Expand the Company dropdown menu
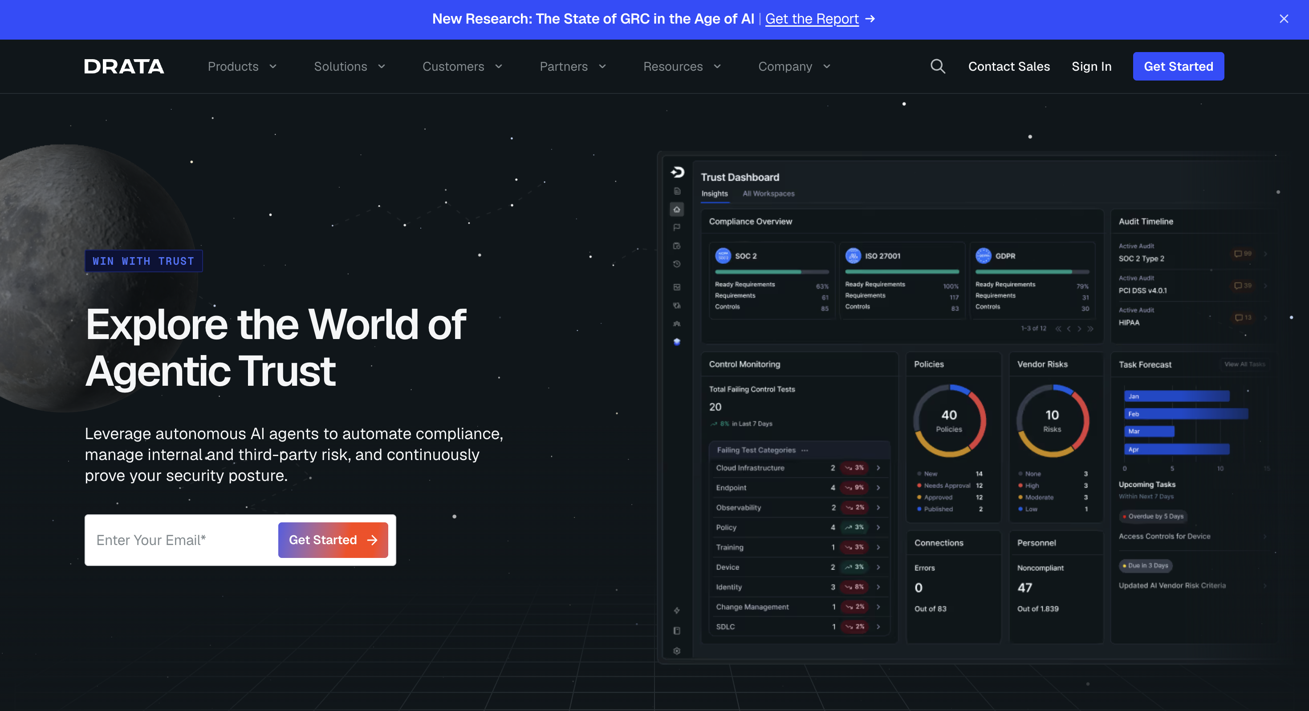Image resolution: width=1309 pixels, height=711 pixels. tap(794, 67)
